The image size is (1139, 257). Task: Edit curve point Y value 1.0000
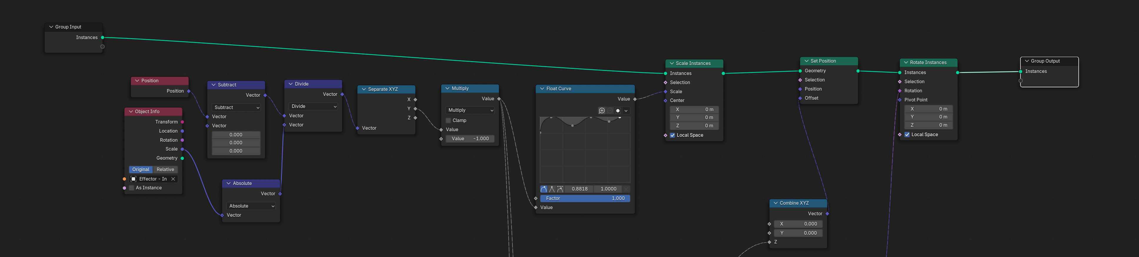click(x=608, y=189)
